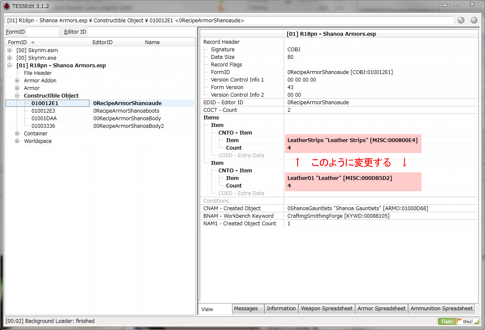Screen dimensions: 485x330
Task: Click the Signature value COBJ
Action: tap(293, 50)
